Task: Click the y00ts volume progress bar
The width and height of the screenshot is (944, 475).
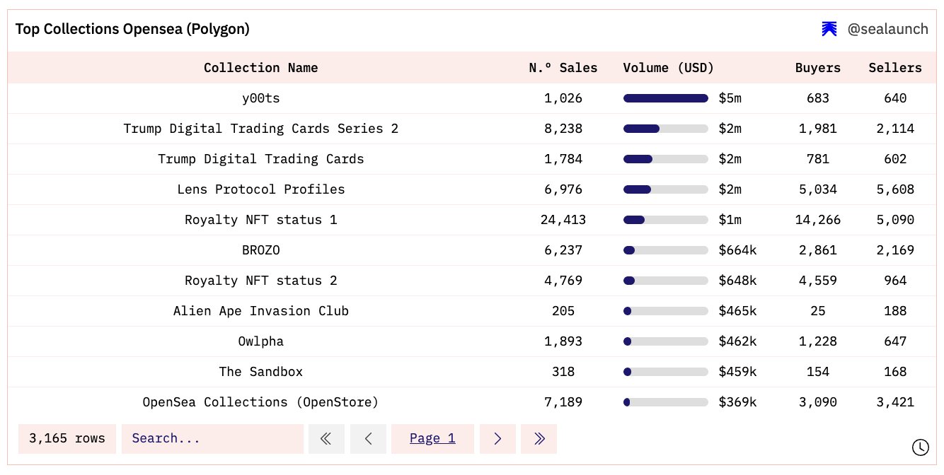Action: coord(666,98)
